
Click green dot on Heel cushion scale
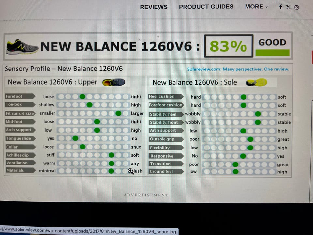[x=243, y=97]
